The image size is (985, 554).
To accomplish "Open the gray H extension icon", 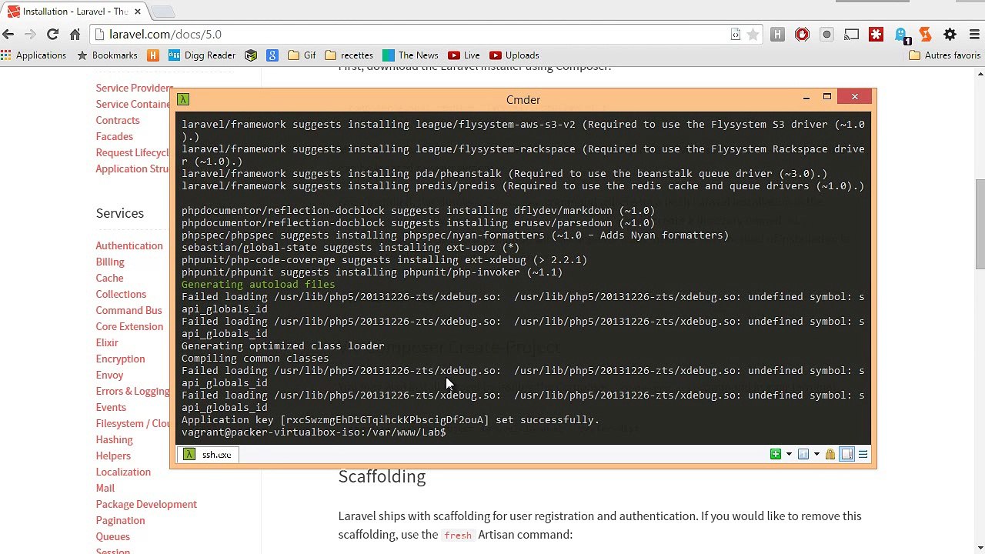I will [x=777, y=35].
